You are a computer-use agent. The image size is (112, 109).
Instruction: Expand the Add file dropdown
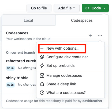click(66, 8)
